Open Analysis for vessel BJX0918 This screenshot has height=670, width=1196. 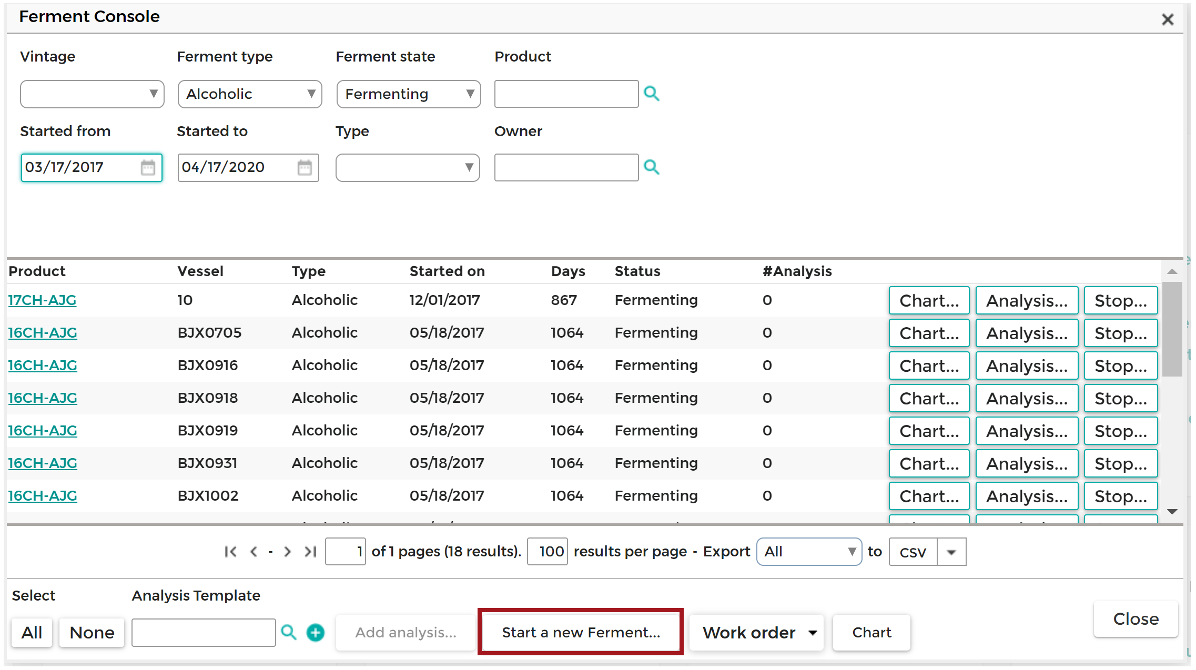coord(1027,398)
